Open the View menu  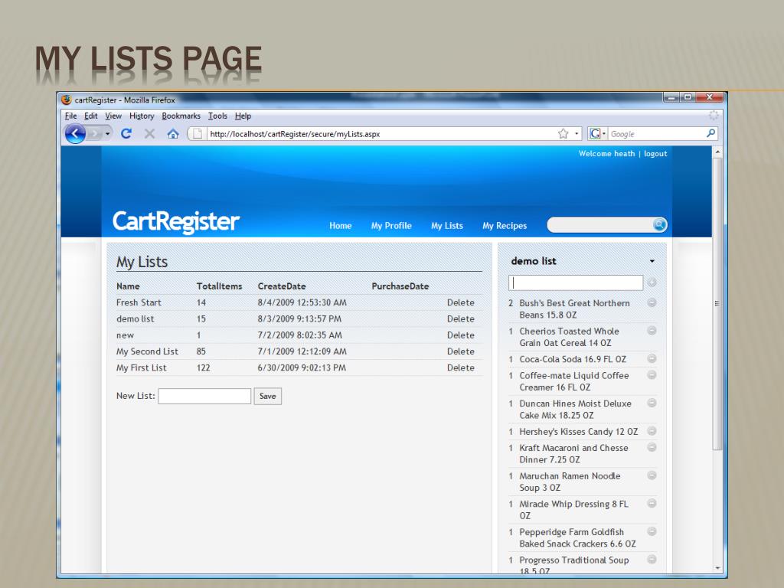(113, 116)
